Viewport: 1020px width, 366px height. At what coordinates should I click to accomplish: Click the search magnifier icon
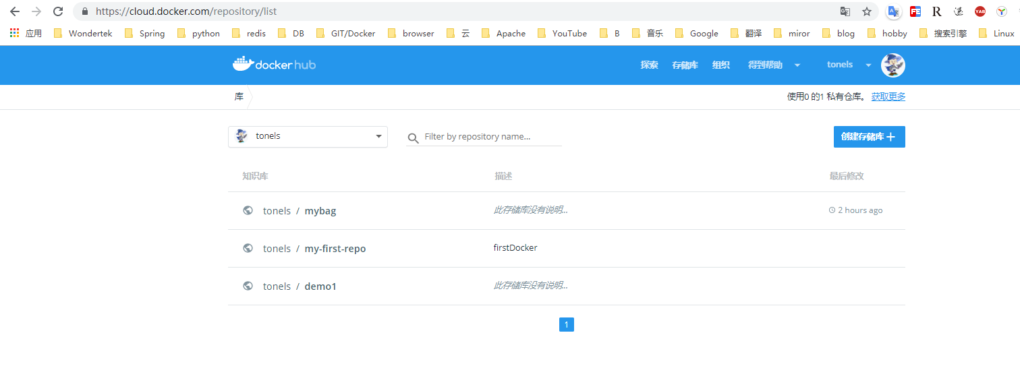pyautogui.click(x=414, y=138)
